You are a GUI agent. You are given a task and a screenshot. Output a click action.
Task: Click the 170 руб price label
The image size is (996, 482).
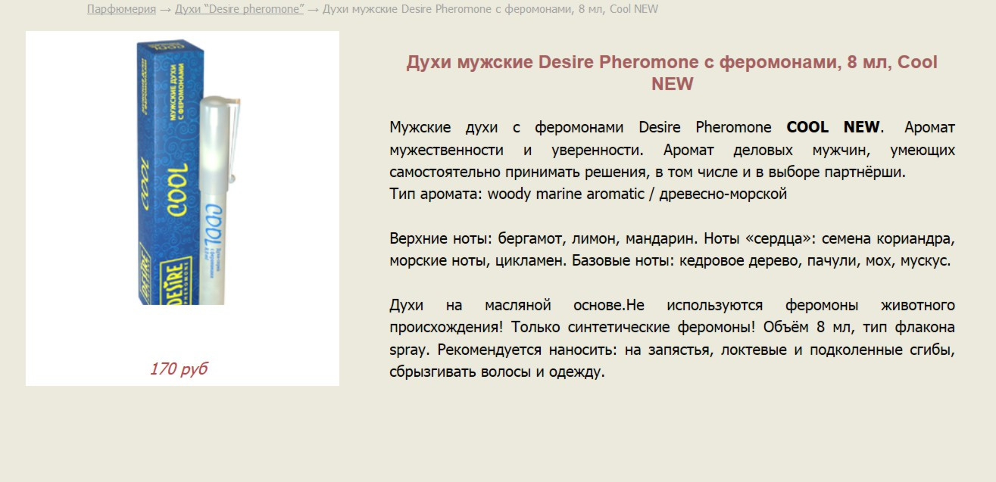179,369
